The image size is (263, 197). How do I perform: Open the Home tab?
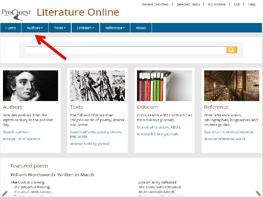tap(11, 28)
